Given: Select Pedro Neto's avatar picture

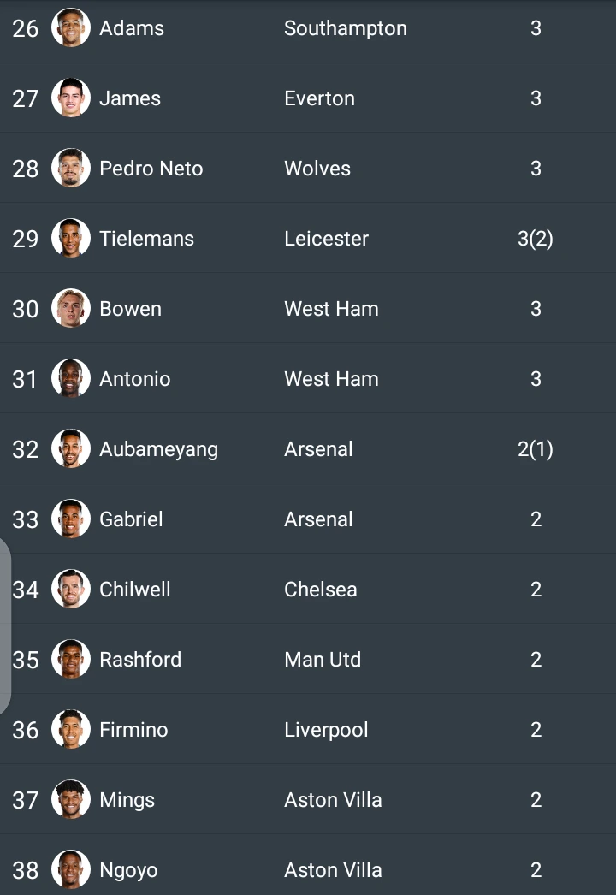Looking at the screenshot, I should coord(71,168).
